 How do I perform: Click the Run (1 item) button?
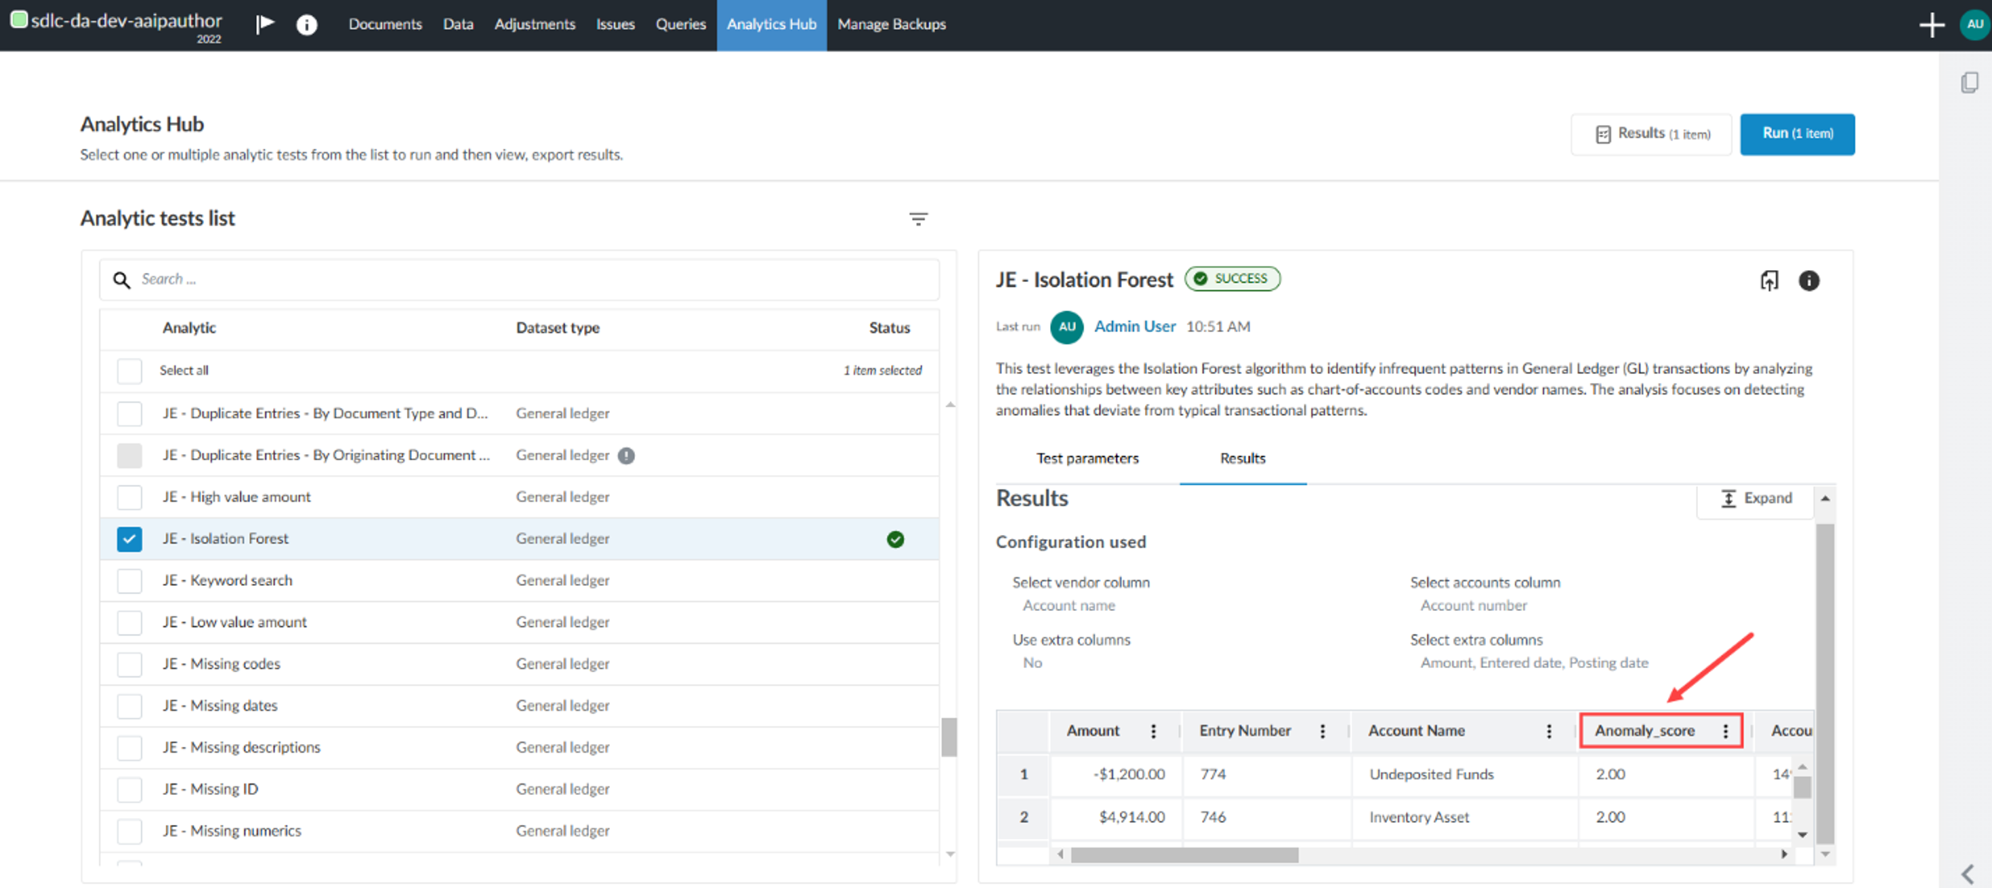tap(1797, 134)
